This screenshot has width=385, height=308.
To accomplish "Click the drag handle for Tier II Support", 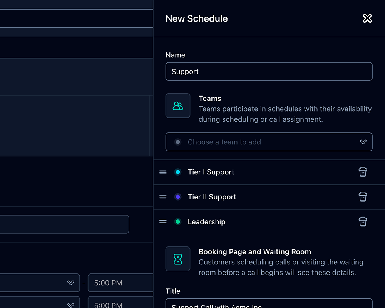I will click(x=163, y=197).
